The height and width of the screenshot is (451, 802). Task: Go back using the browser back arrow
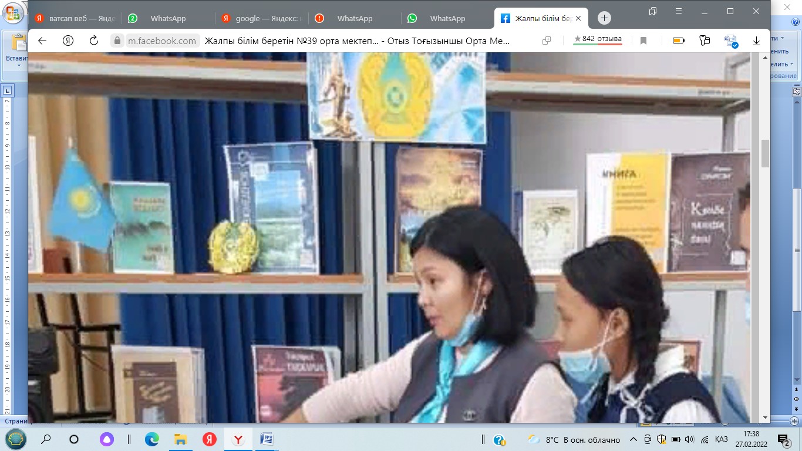(42, 41)
